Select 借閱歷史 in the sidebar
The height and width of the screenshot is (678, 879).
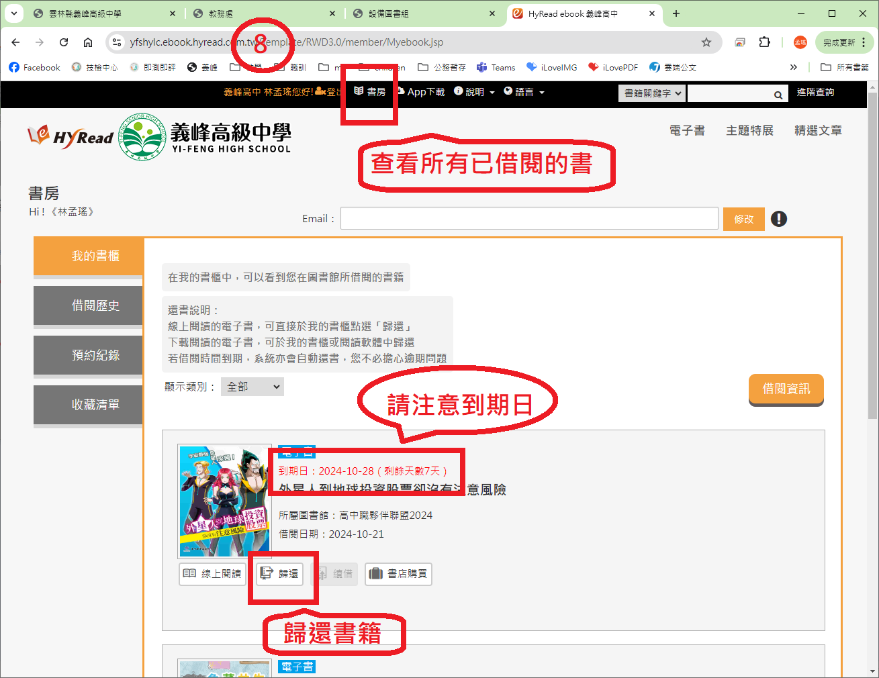click(x=88, y=305)
